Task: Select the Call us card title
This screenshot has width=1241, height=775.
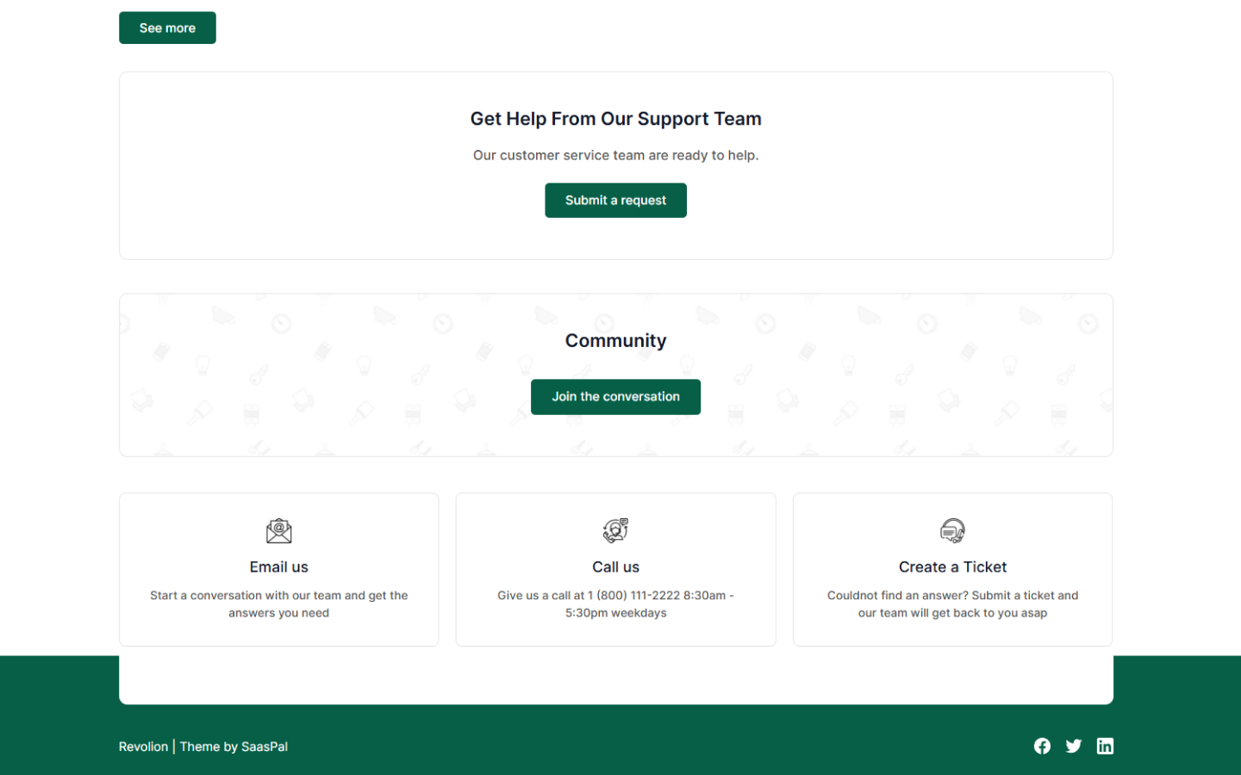Action: tap(615, 567)
